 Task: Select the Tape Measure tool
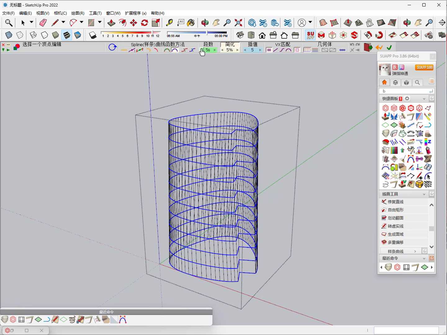(169, 23)
